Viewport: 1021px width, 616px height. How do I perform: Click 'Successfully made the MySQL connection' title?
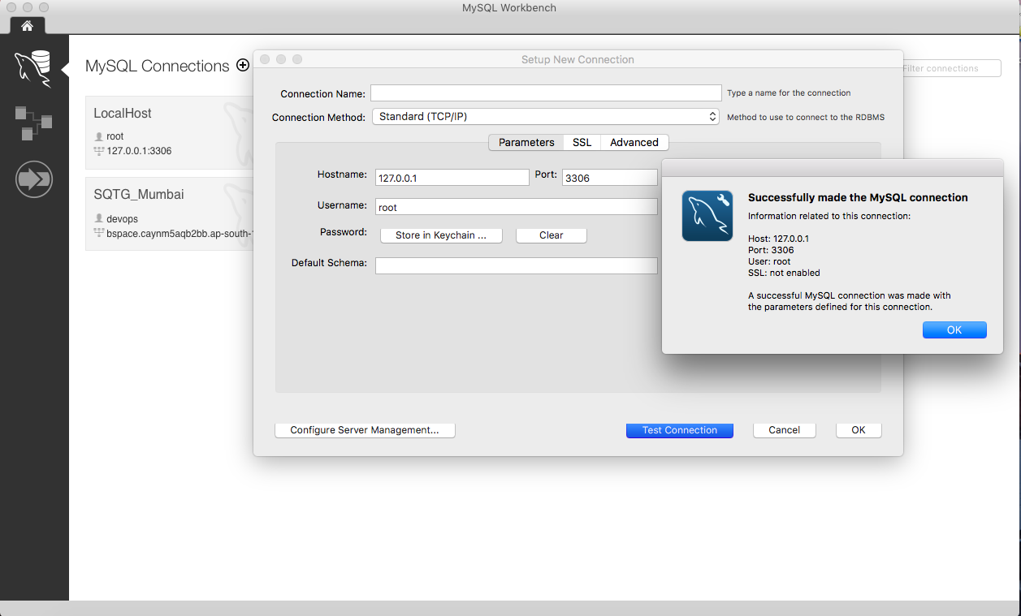(858, 197)
